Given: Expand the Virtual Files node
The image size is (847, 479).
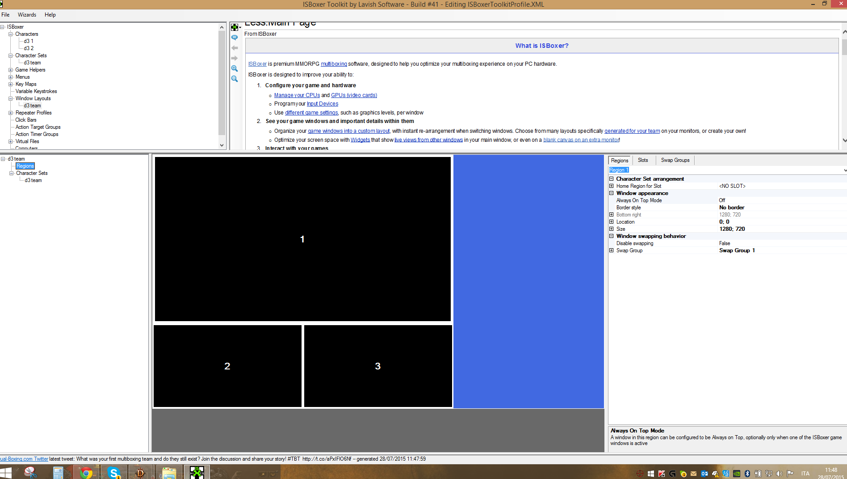Looking at the screenshot, I should point(11,141).
